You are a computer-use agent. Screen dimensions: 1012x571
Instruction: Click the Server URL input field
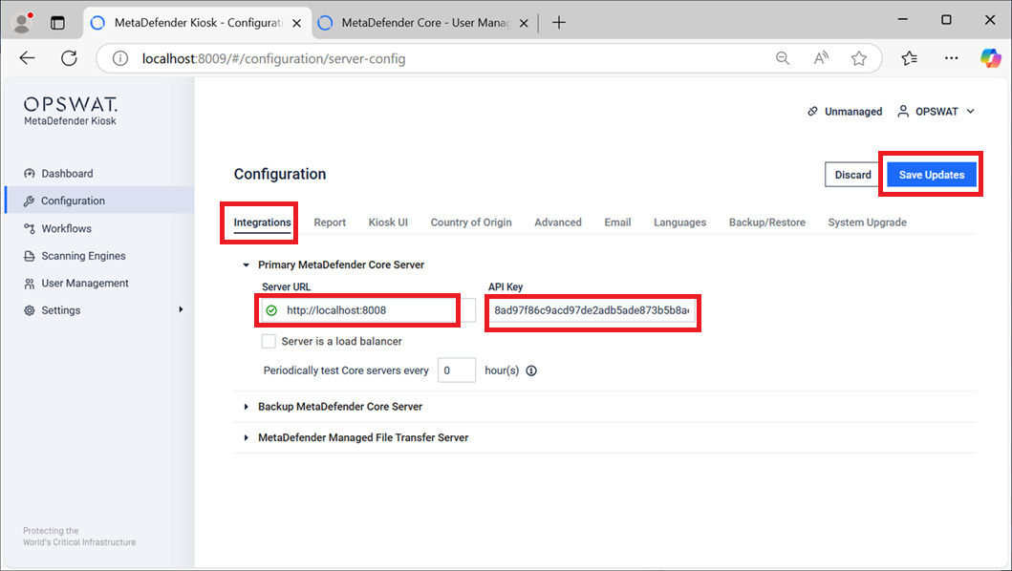(368, 310)
